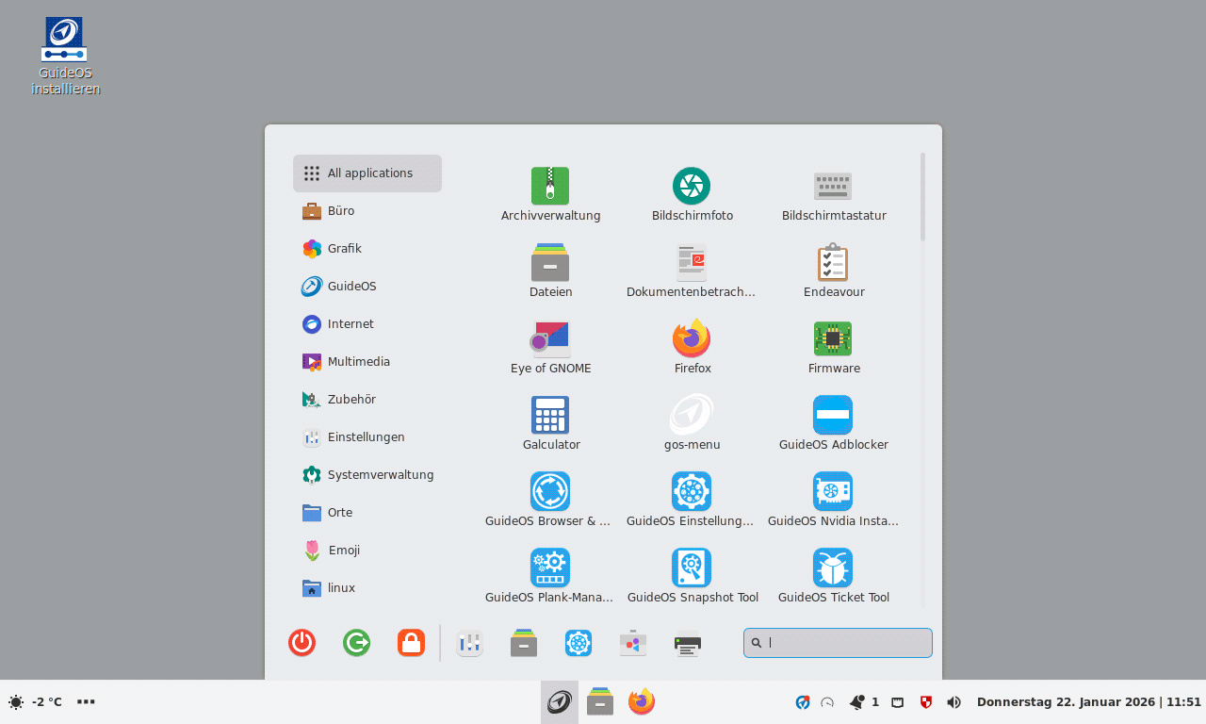This screenshot has width=1206, height=724.
Task: Switch to the All applications view
Action: click(368, 173)
